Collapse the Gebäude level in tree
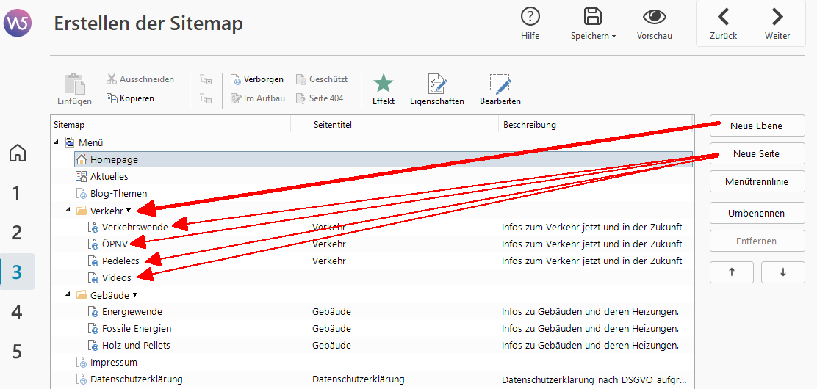Viewport: 817px width, 389px height. 68,295
